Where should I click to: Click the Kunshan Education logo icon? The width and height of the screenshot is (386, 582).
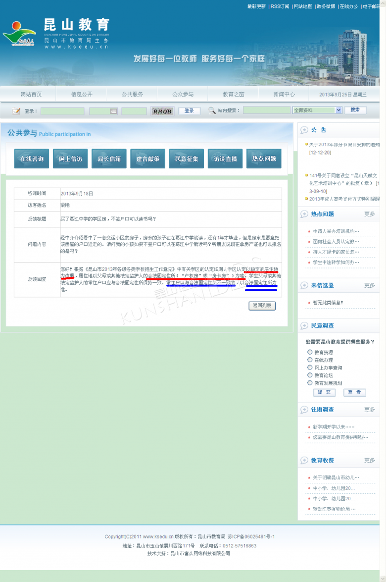(19, 35)
